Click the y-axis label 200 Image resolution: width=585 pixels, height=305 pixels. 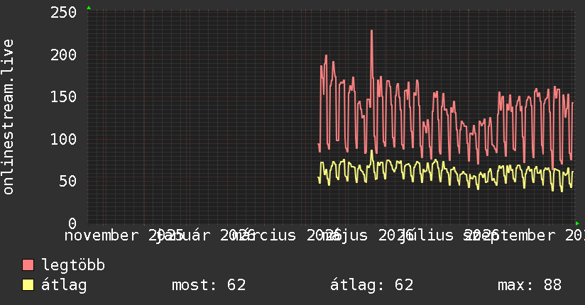(63, 55)
